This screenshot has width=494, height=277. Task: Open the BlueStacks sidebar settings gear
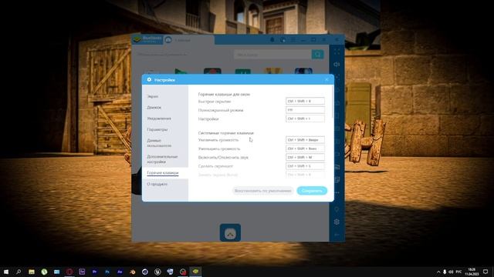[x=337, y=222]
